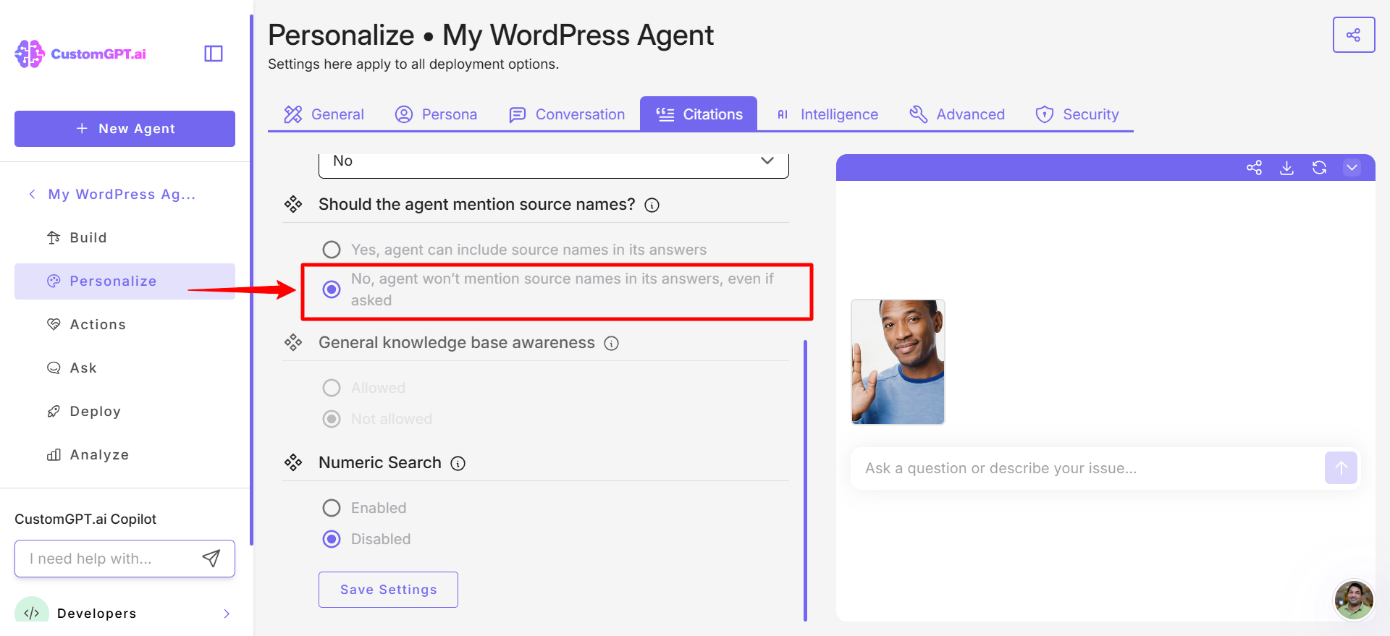Screen dimensions: 1390x636
Task: Share the chat preview conversation
Action: point(1254,168)
